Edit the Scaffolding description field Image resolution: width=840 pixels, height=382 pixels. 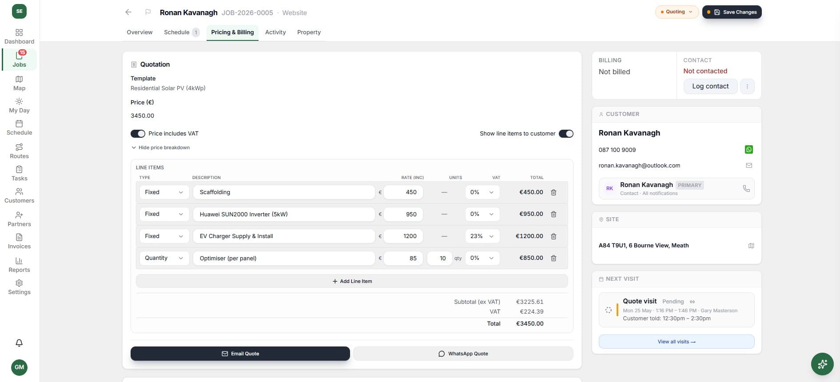coord(284,192)
